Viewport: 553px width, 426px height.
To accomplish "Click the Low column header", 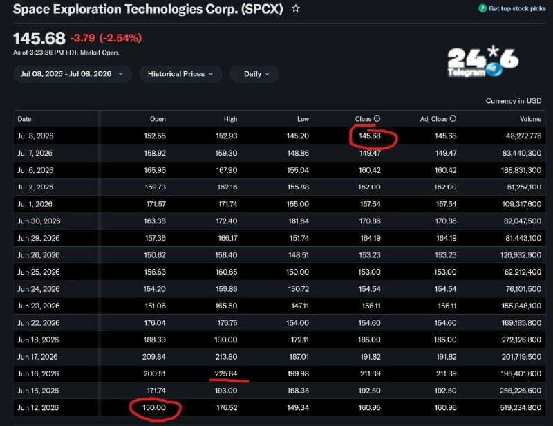I will coord(303,119).
